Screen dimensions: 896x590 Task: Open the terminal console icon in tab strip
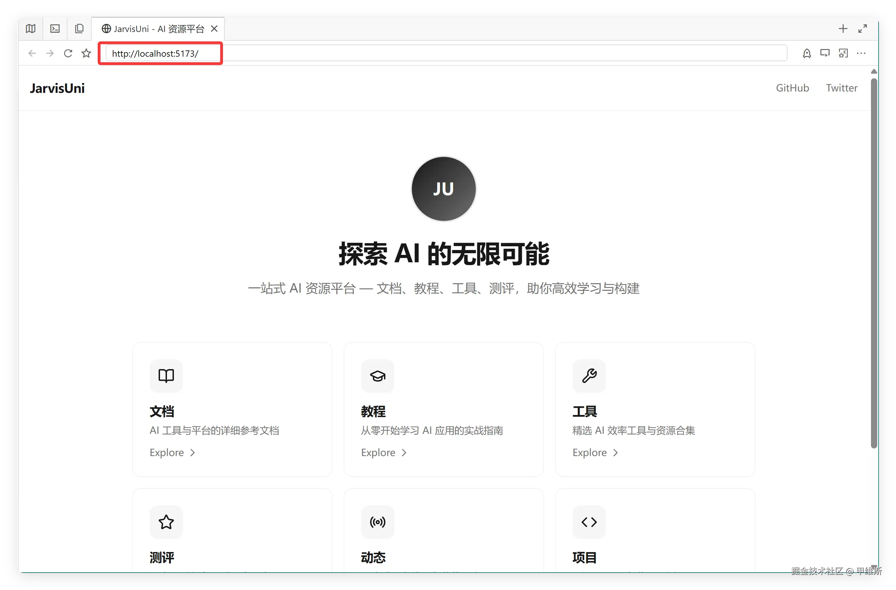click(x=55, y=29)
